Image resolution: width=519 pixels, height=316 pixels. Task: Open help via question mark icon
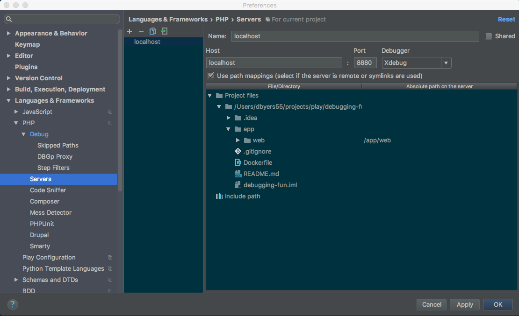click(x=12, y=304)
